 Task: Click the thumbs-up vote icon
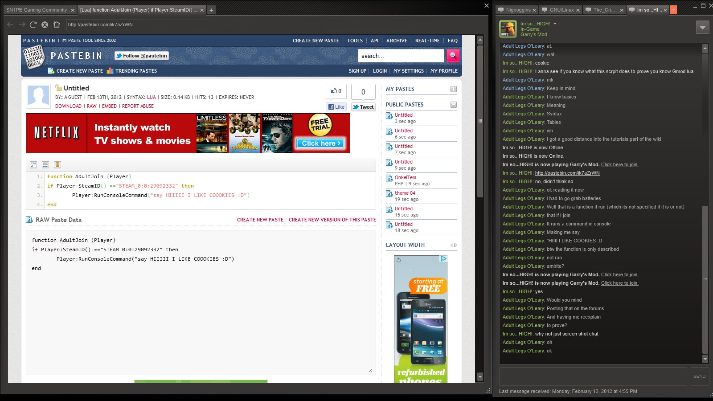pos(334,91)
